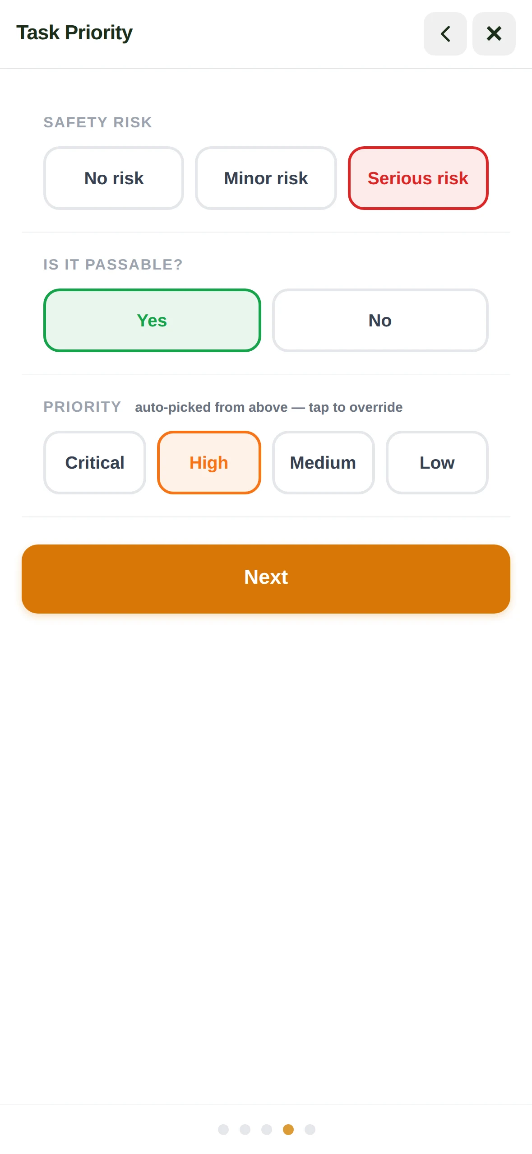Mark the obstacle as passable with Yes
This screenshot has width=532, height=1154.
(152, 320)
